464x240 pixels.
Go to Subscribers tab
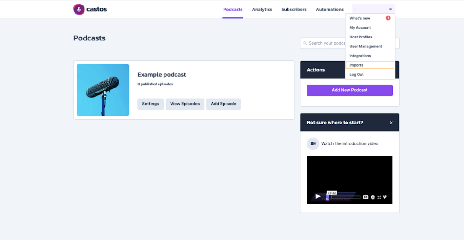pyautogui.click(x=294, y=10)
